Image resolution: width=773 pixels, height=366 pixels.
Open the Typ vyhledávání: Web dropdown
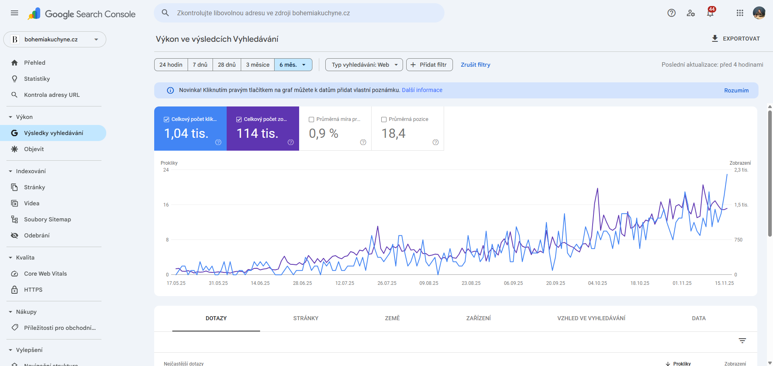coord(364,65)
